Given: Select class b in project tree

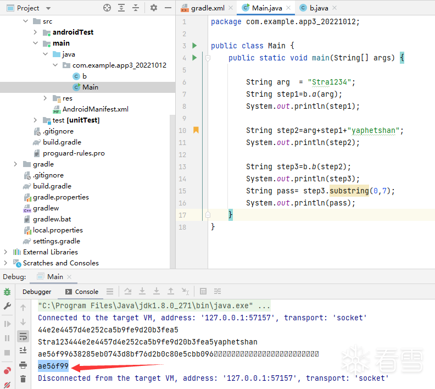Looking at the screenshot, I should click(80, 76).
